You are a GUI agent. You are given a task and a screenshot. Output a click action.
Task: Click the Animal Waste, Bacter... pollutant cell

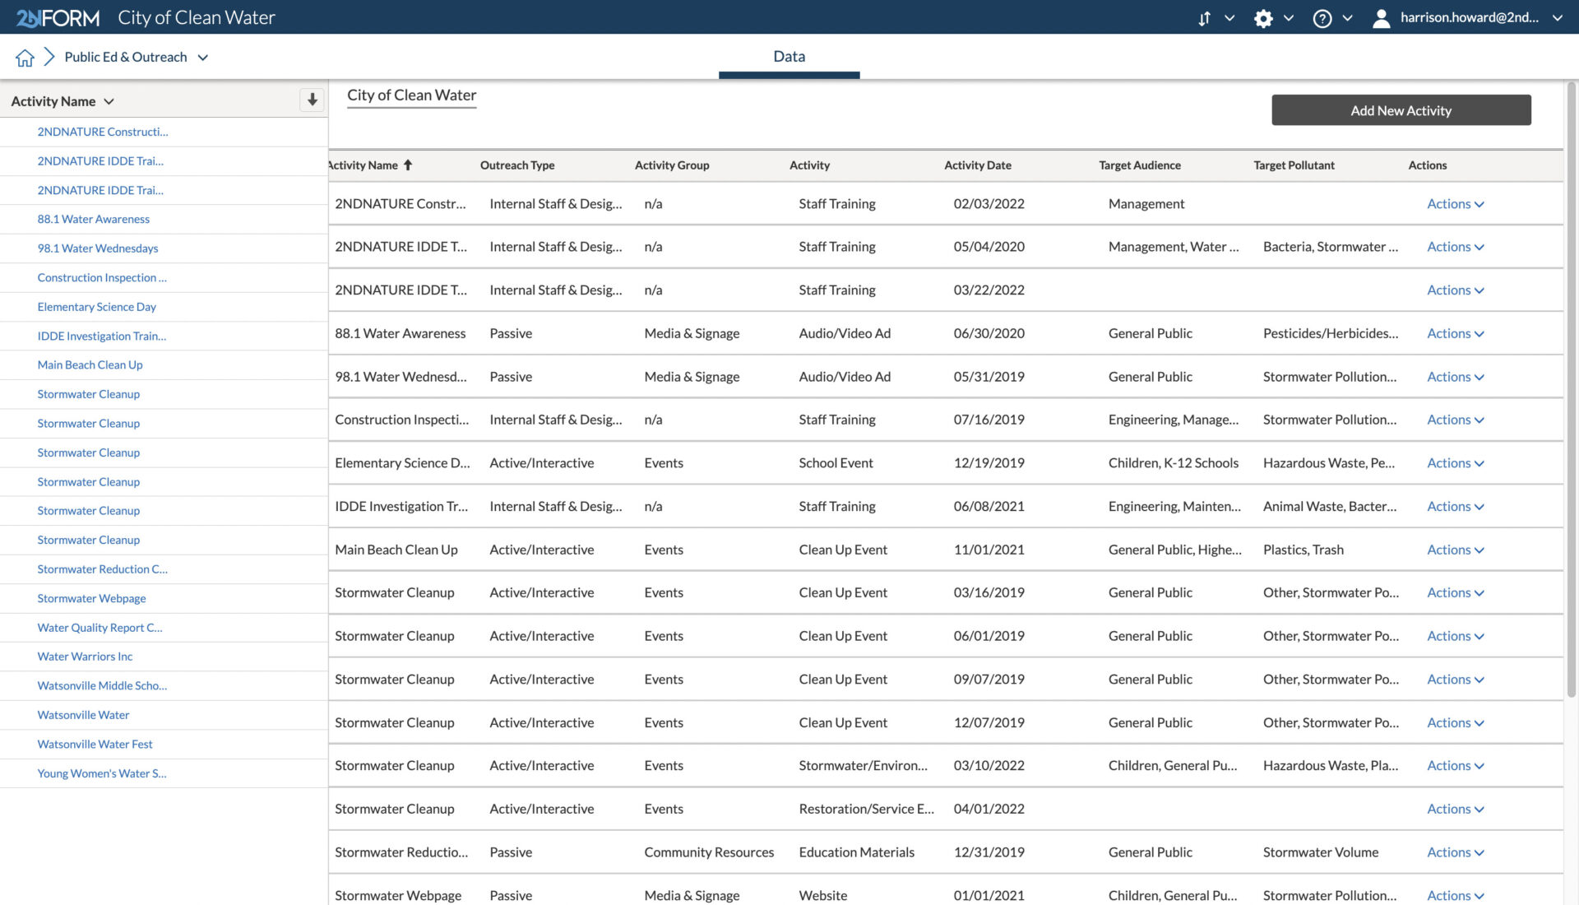tap(1330, 507)
